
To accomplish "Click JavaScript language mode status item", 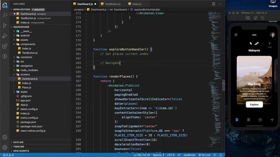I will pos(189,155).
